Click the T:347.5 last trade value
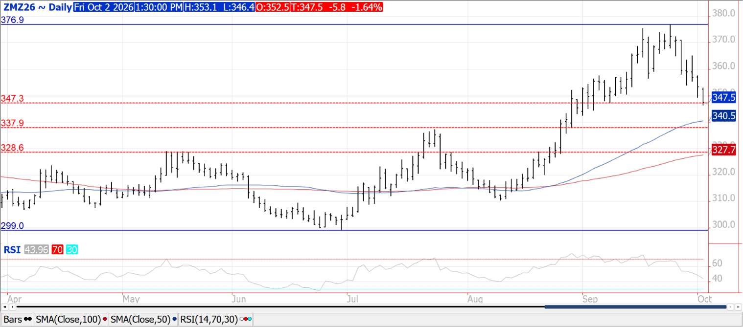 307,7
